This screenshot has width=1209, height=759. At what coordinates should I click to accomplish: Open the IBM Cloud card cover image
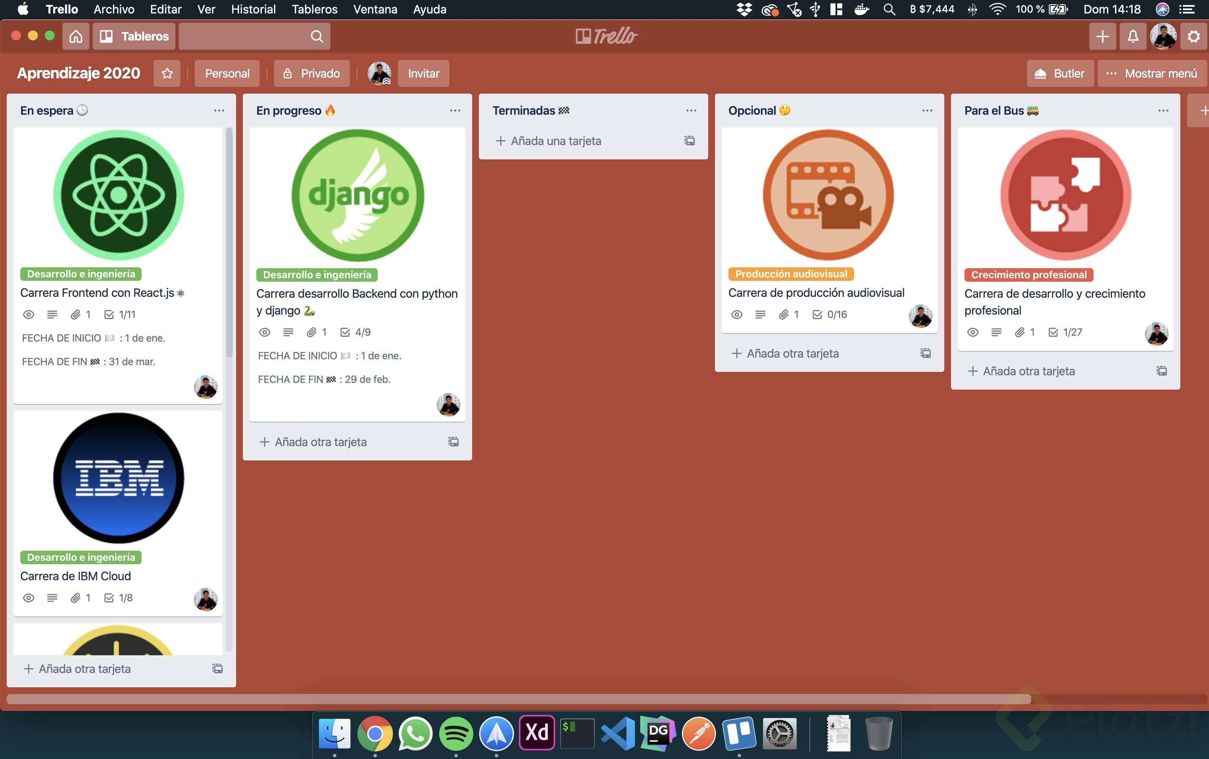118,478
